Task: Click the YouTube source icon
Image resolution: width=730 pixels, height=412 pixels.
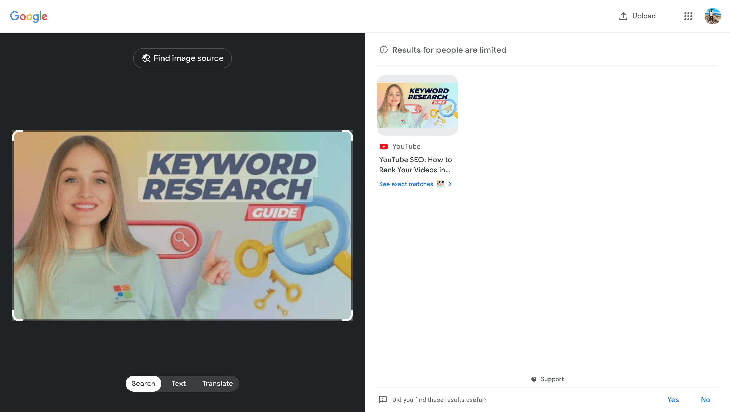Action: [x=384, y=146]
